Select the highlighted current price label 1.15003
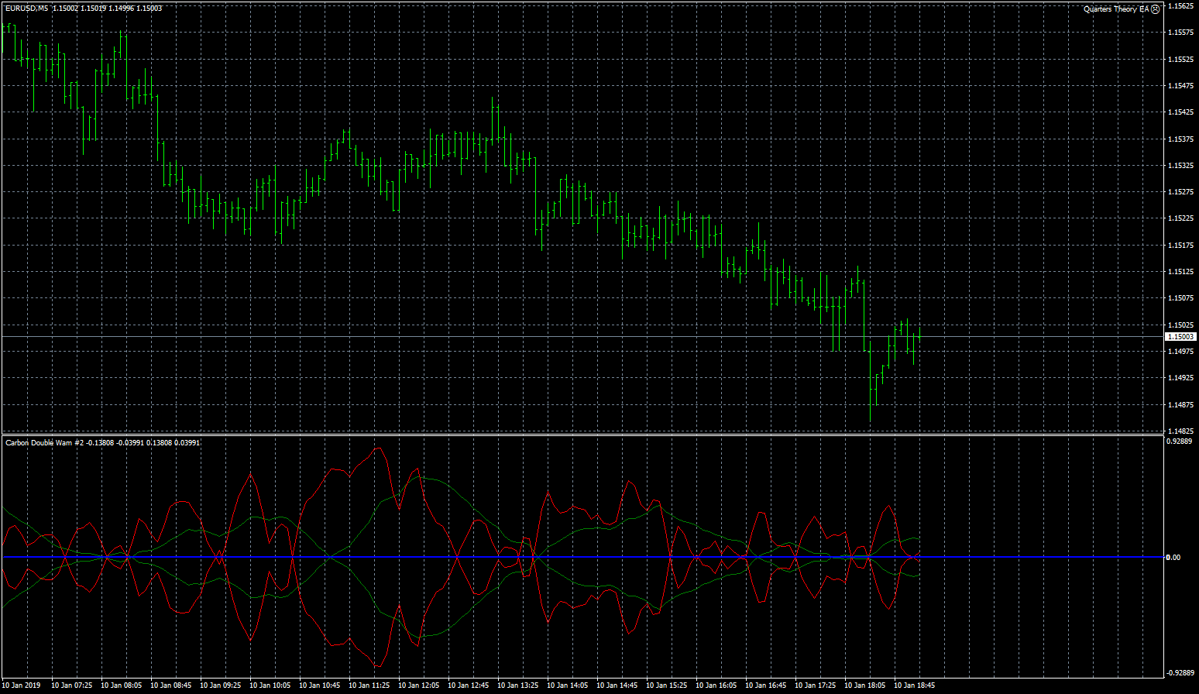 (1181, 337)
